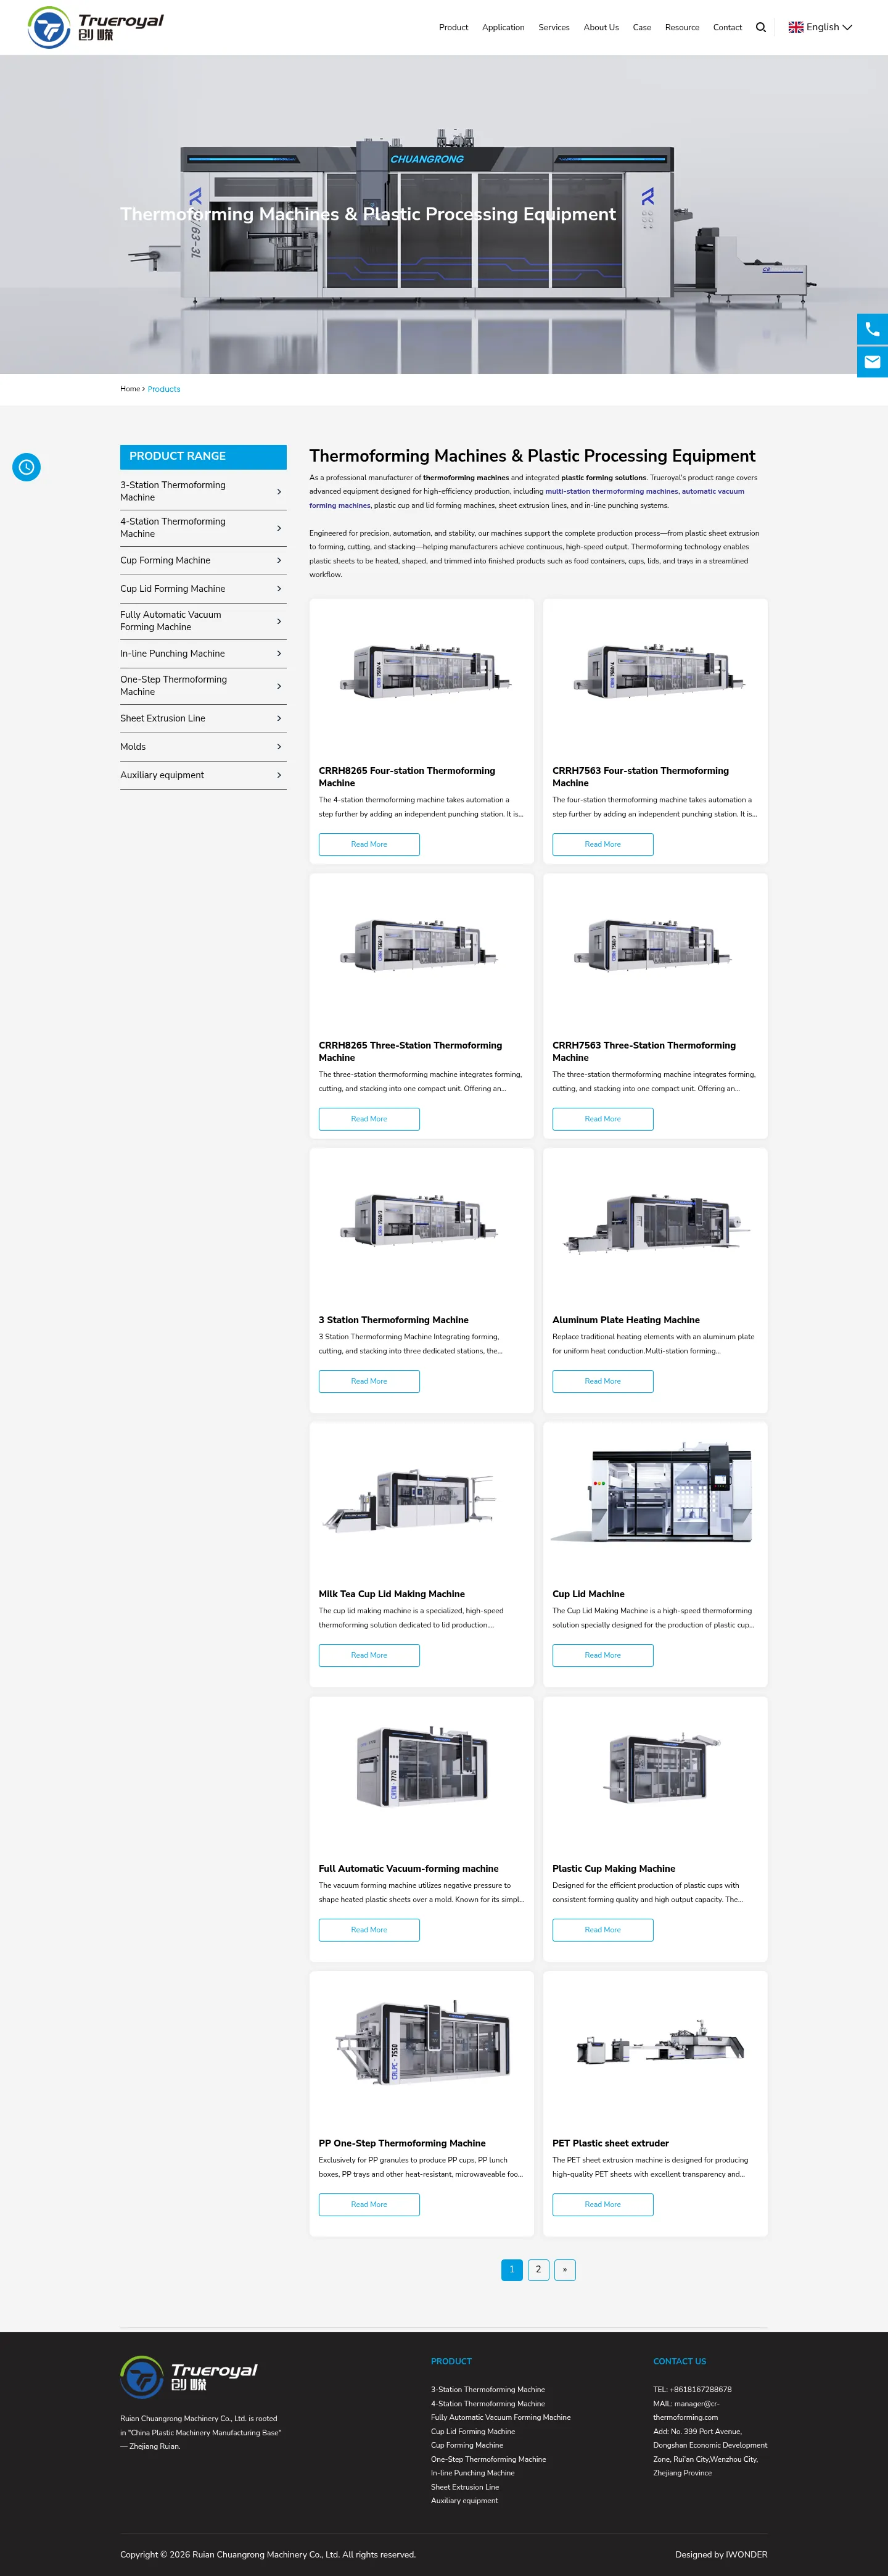
Task: Expand Cup Forming Machine sidebar chevron
Action: [x=279, y=561]
